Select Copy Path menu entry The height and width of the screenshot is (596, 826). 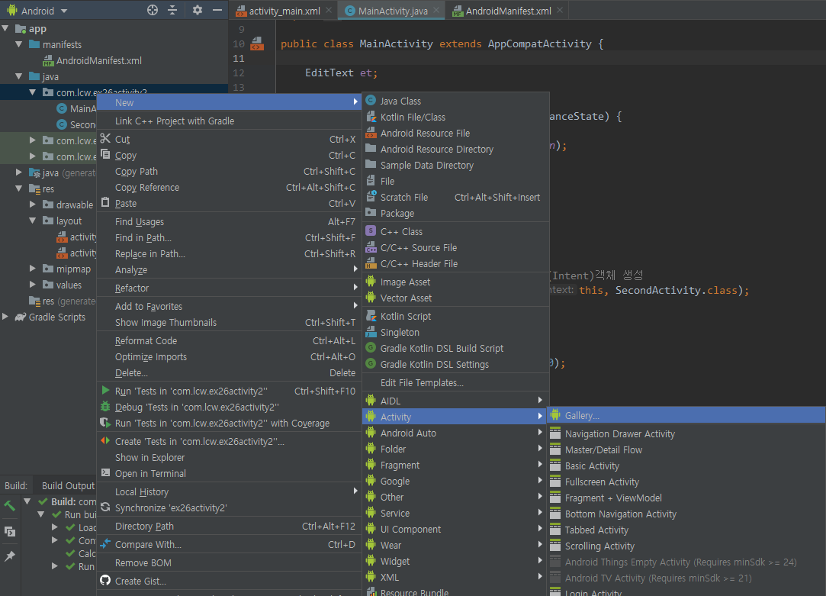pos(229,171)
